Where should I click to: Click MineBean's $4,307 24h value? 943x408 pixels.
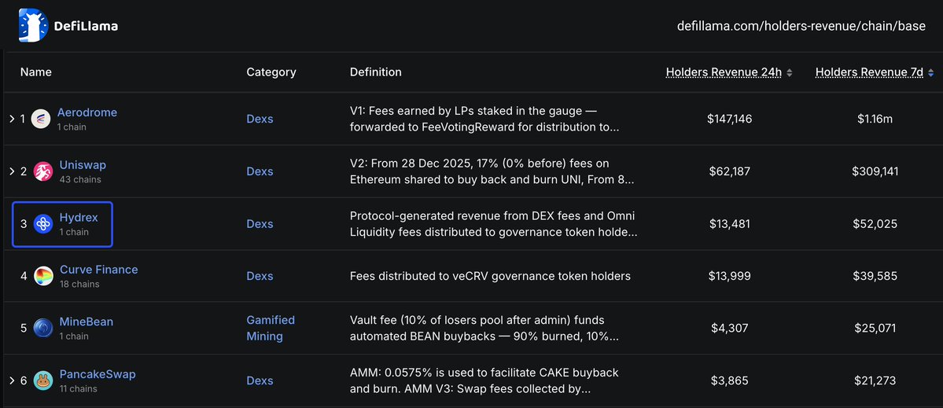coord(730,328)
